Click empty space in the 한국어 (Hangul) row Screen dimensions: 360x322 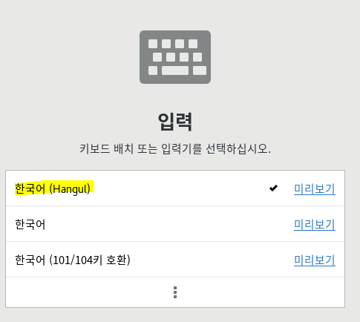pos(178,188)
